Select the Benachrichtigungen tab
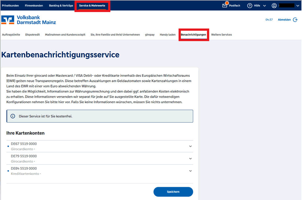 coord(194,35)
